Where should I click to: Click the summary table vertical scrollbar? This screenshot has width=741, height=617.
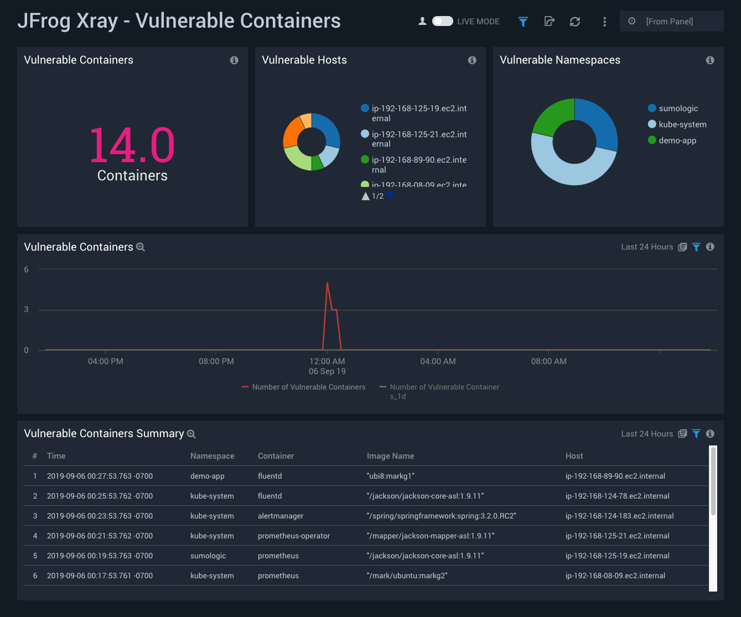[x=713, y=481]
